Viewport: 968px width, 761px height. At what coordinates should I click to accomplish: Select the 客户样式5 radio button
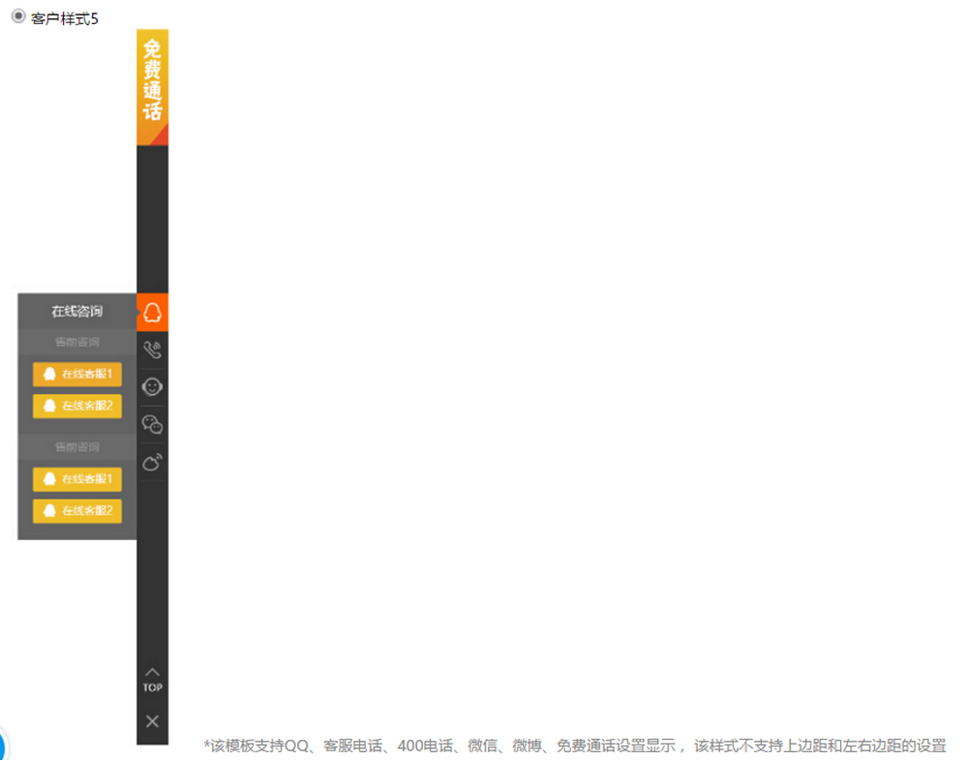18,16
